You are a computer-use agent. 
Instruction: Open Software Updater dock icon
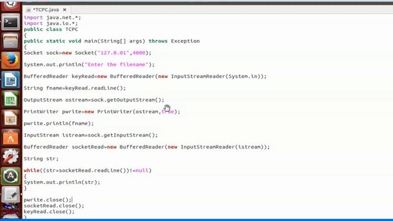pyautogui.click(x=10, y=176)
